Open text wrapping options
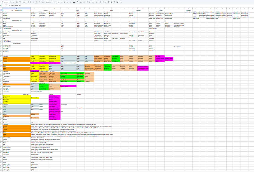The height and width of the screenshot is (172, 254). click(x=97, y=2)
